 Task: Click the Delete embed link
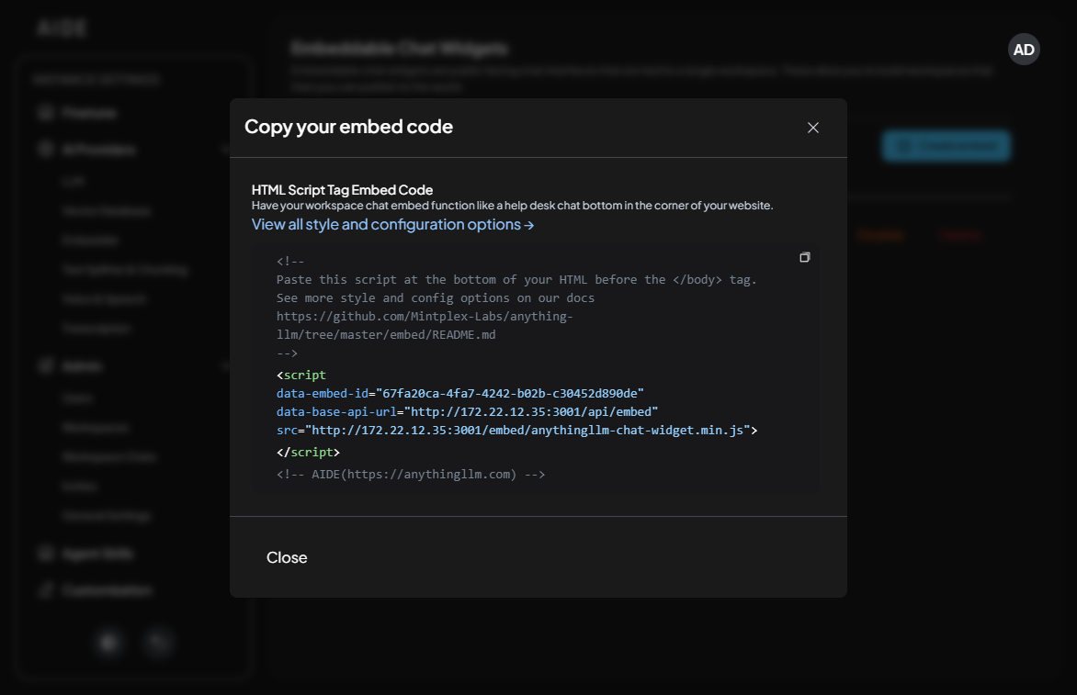[x=960, y=235]
